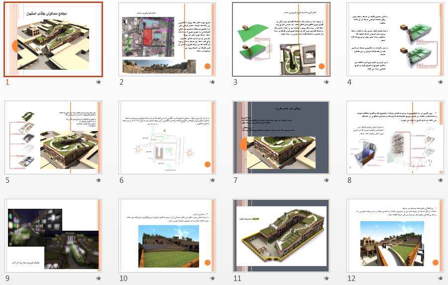Preview the transition star of slide 9
Image resolution: width=448 pixels, height=285 pixels.
(x=99, y=278)
